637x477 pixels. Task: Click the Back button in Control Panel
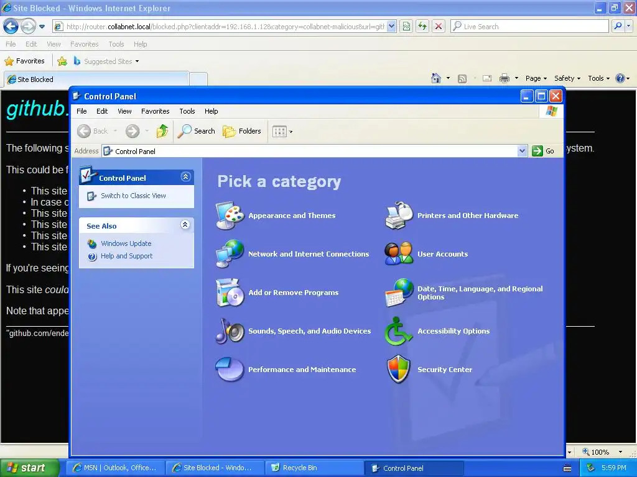coord(93,131)
